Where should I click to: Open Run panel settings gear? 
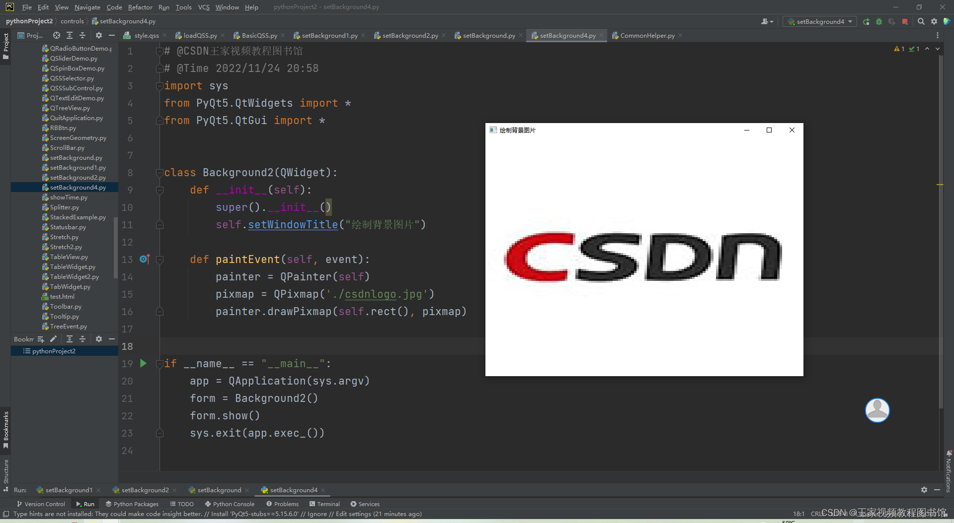click(924, 490)
